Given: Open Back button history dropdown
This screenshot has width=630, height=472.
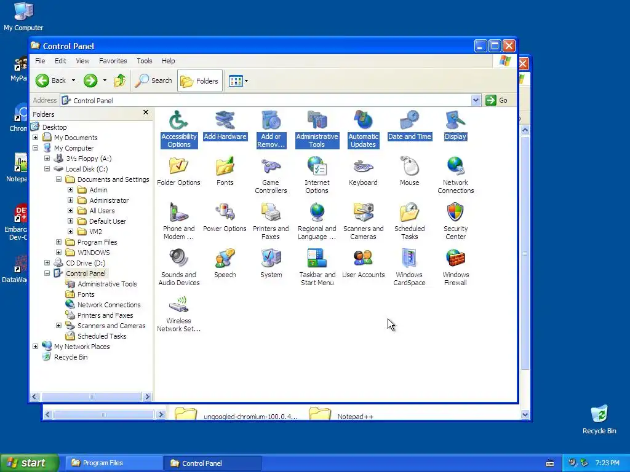Looking at the screenshot, I should click(74, 81).
